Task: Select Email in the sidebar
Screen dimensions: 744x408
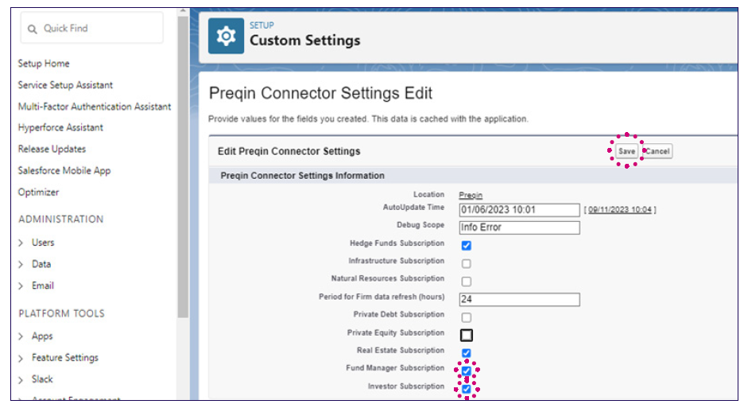Action: (43, 286)
